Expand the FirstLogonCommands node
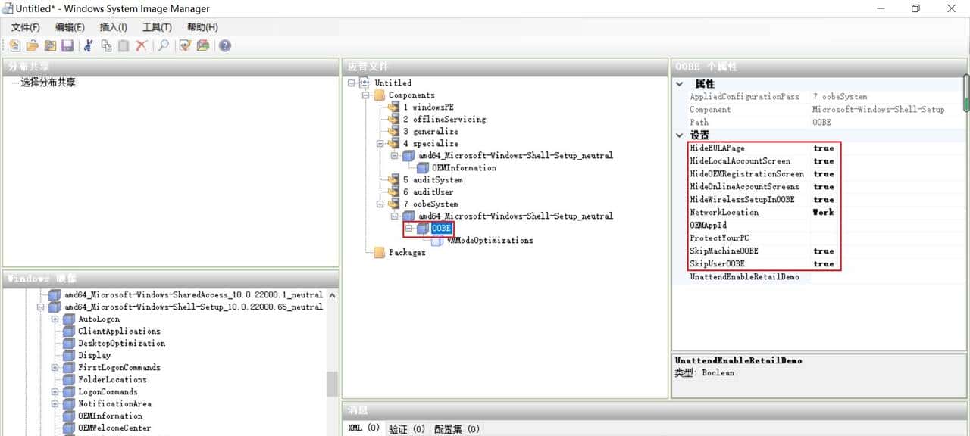Viewport: 970px width, 436px height. click(55, 368)
